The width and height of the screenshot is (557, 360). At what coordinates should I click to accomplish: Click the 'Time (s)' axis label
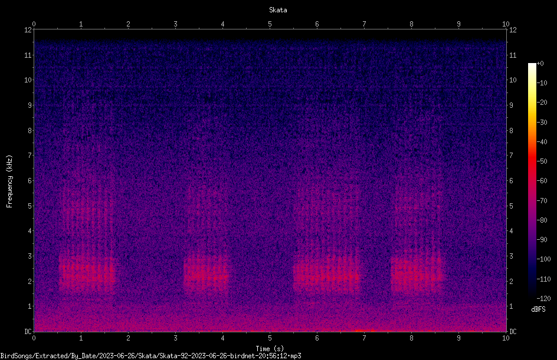coord(270,349)
